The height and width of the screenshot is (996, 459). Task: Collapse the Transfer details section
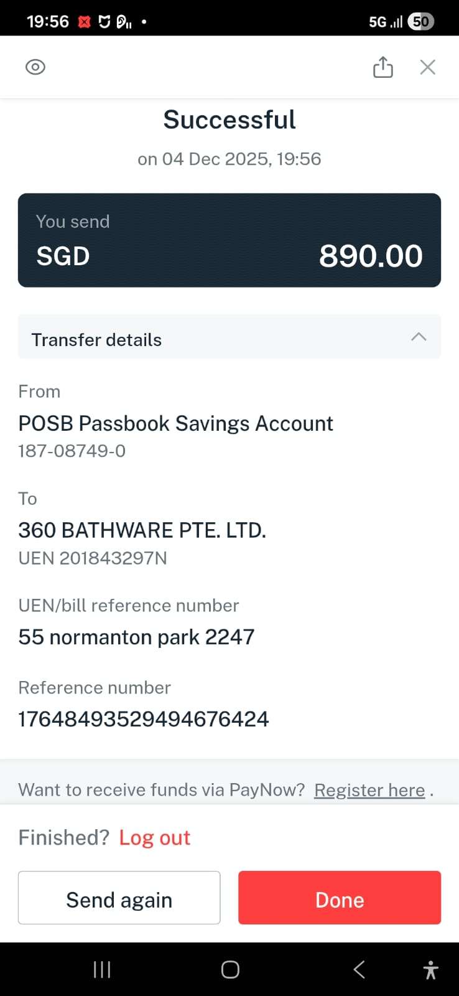click(x=419, y=337)
